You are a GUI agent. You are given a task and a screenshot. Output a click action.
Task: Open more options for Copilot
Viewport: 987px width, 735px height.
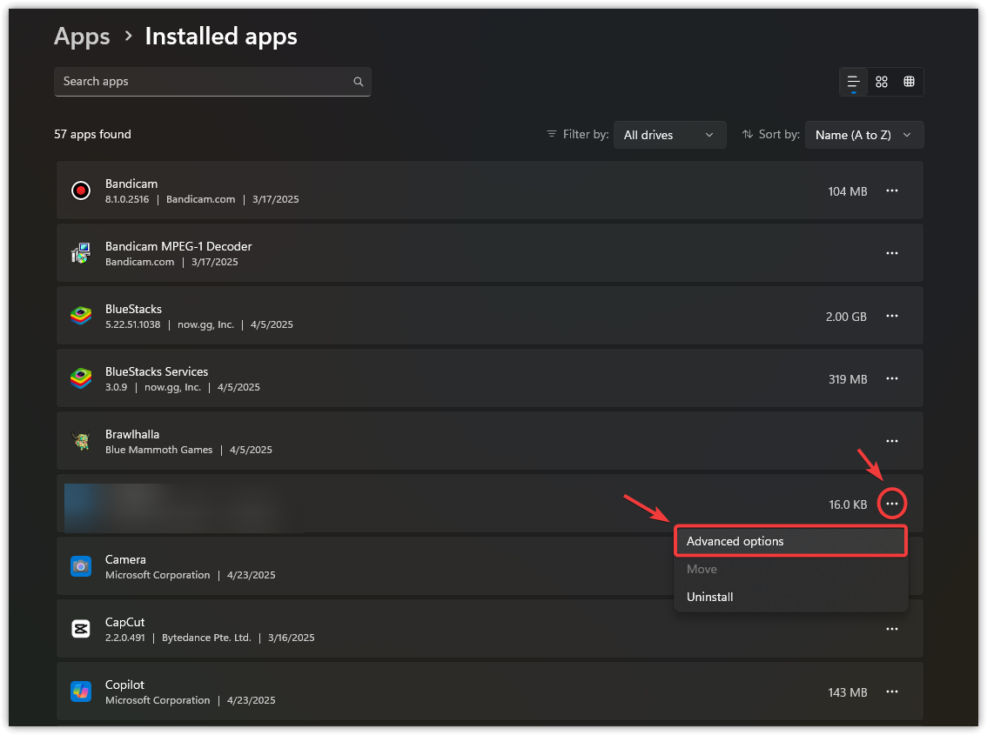pos(892,692)
